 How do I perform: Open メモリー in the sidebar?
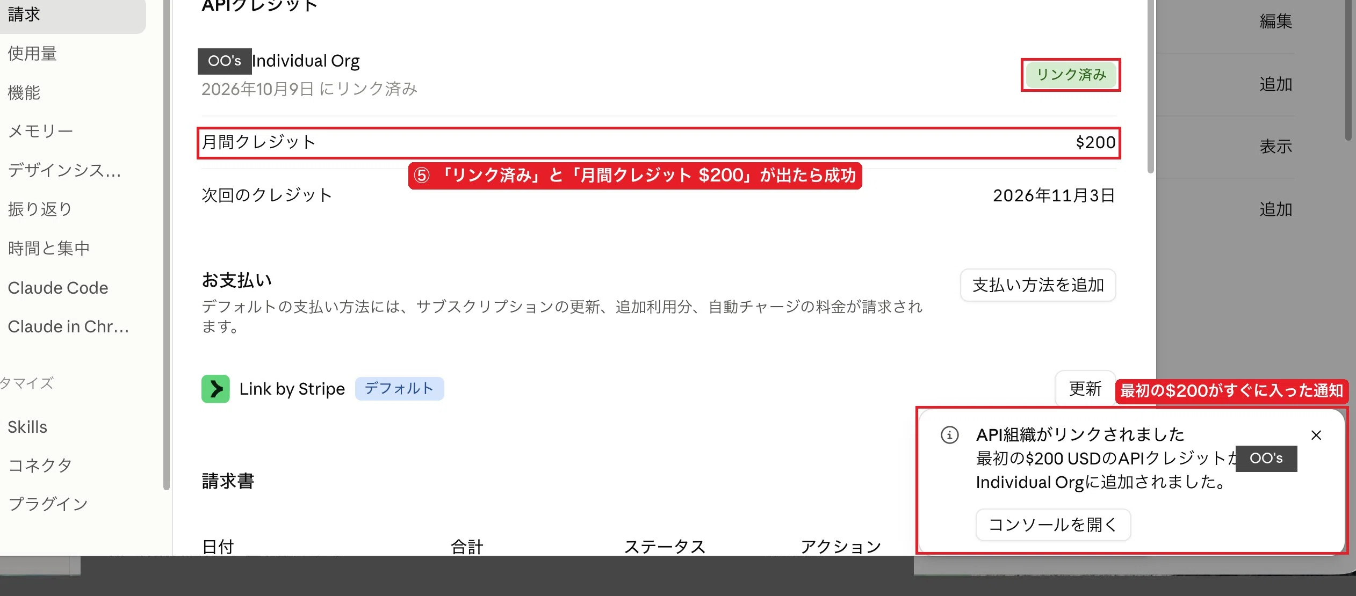coord(40,131)
